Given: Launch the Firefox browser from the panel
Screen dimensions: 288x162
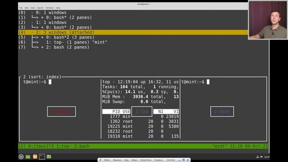Looking at the screenshot, I should point(35,157).
